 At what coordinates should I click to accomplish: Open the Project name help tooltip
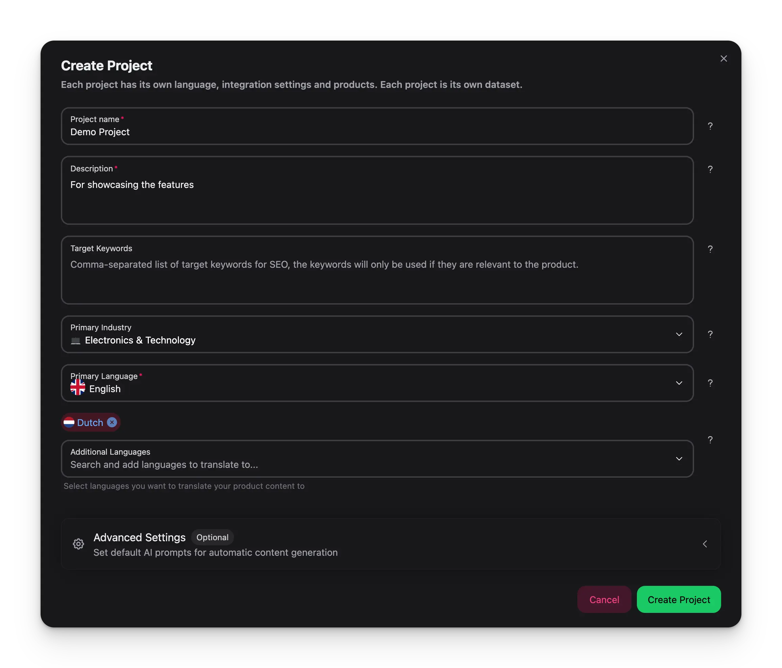pyautogui.click(x=711, y=126)
